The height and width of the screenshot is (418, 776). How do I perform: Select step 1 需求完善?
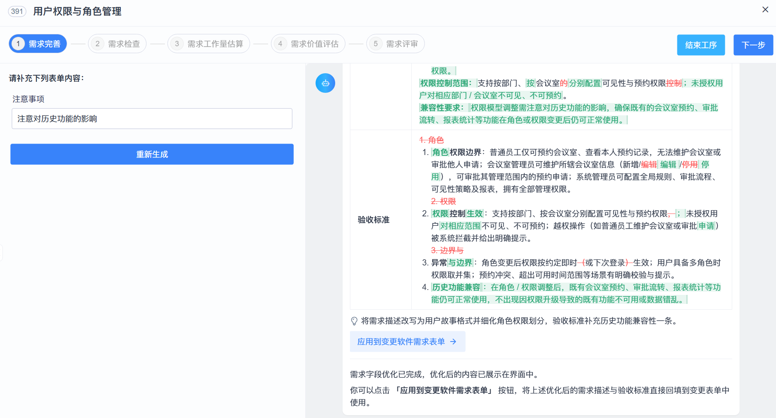tap(38, 44)
